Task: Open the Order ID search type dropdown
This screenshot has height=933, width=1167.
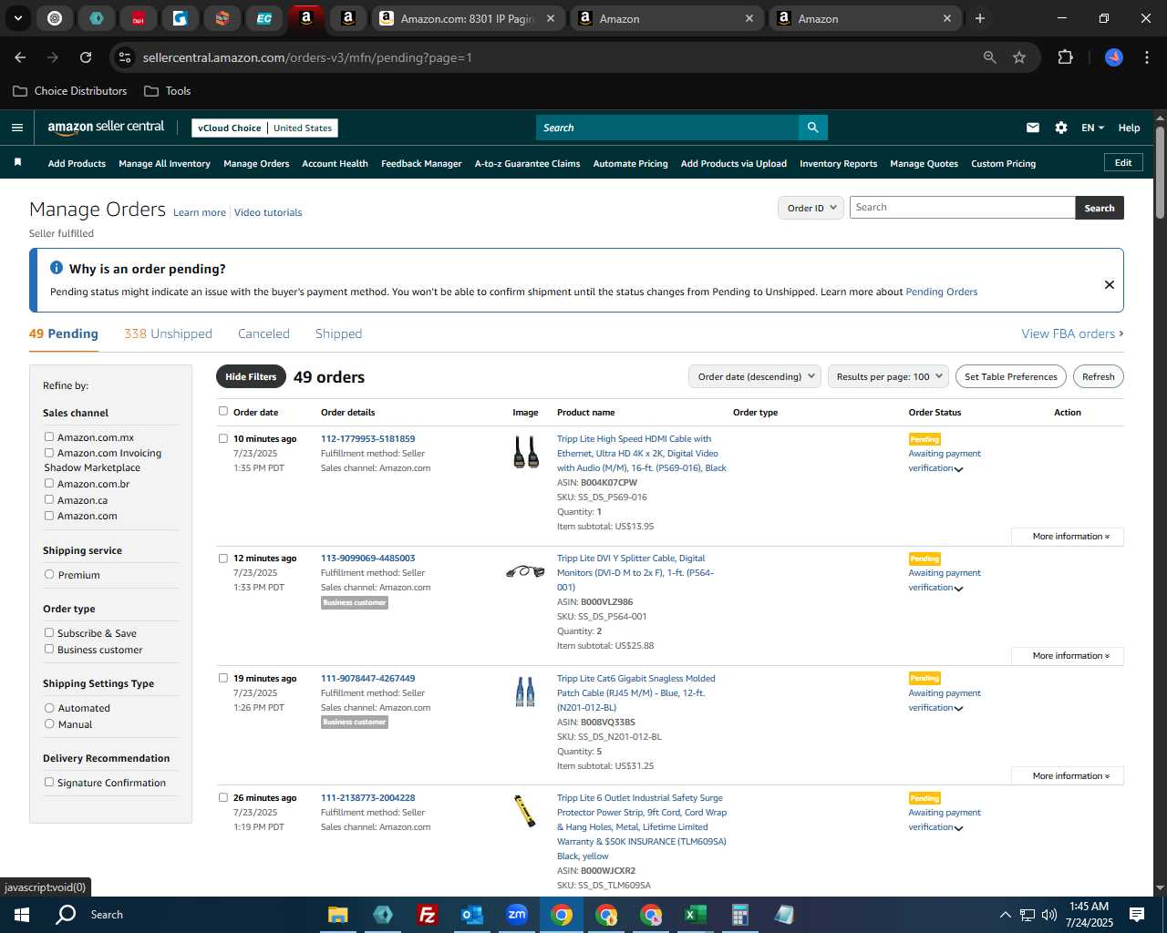Action: pyautogui.click(x=811, y=208)
